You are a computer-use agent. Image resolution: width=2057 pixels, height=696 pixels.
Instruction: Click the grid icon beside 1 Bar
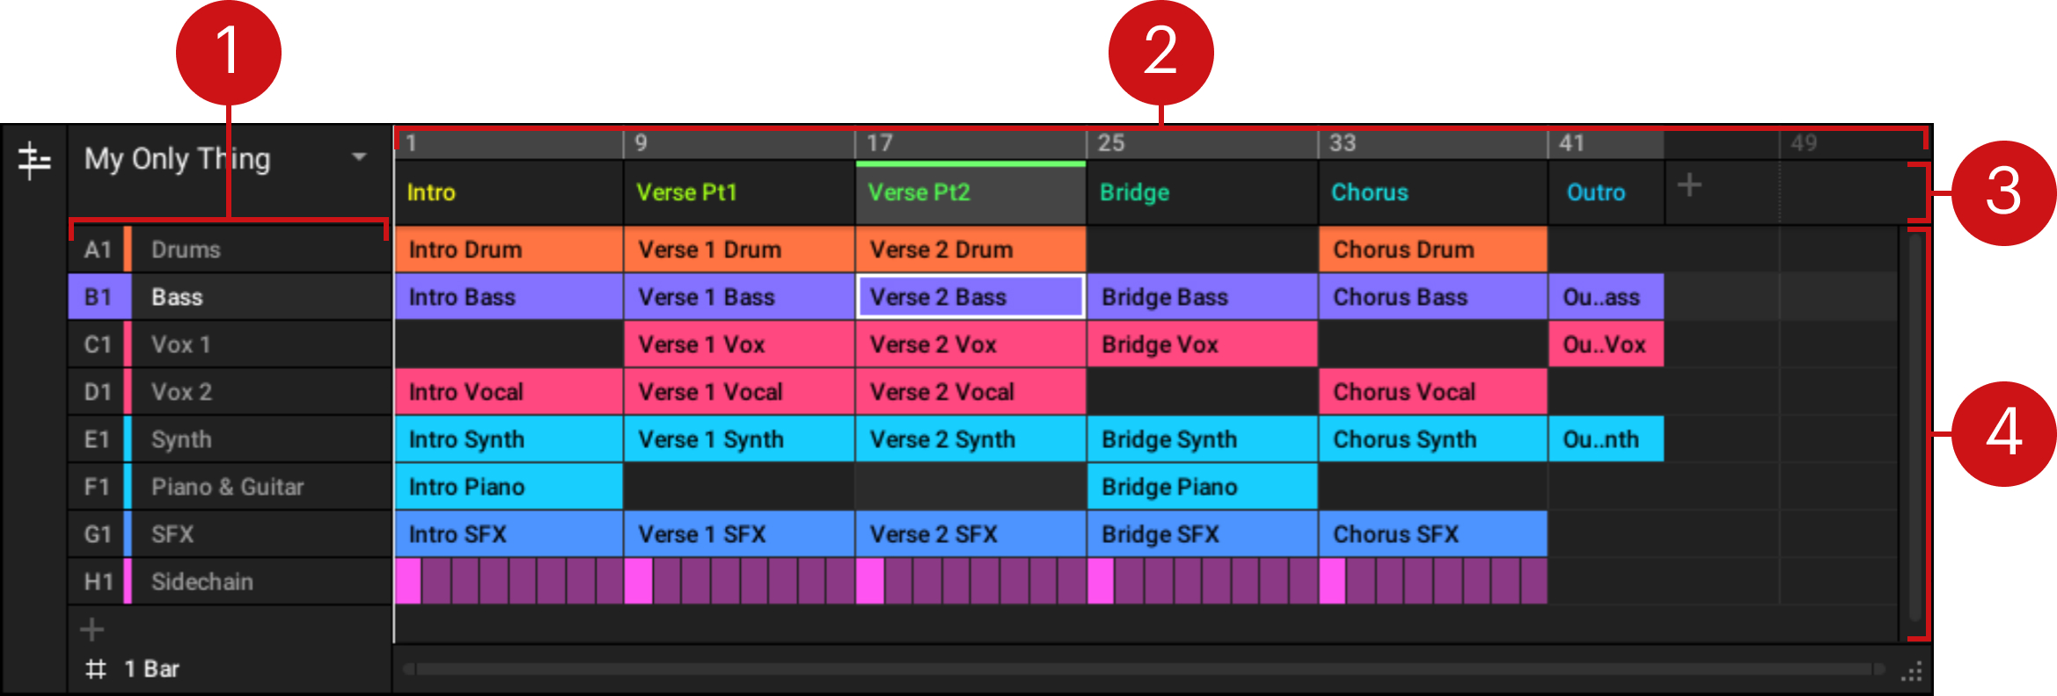pos(95,670)
